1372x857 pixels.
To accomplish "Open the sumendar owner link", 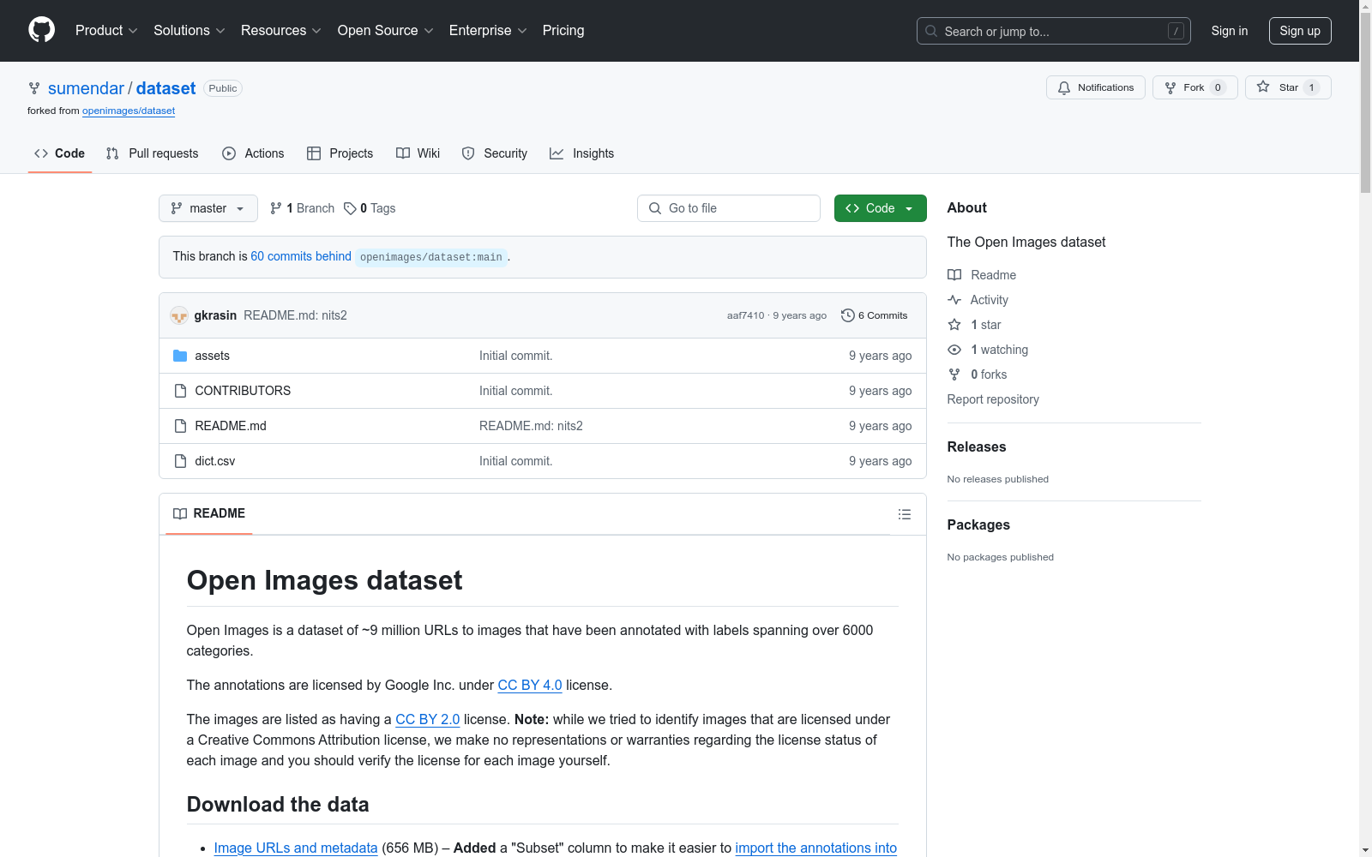I will 86,88.
